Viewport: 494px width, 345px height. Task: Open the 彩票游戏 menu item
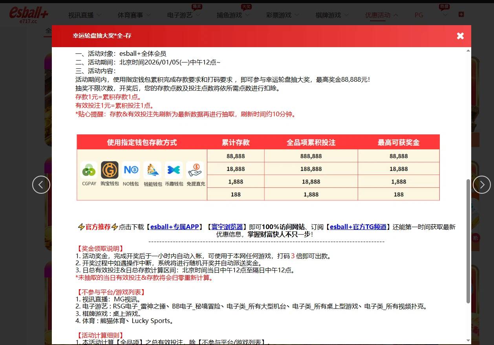(x=279, y=15)
